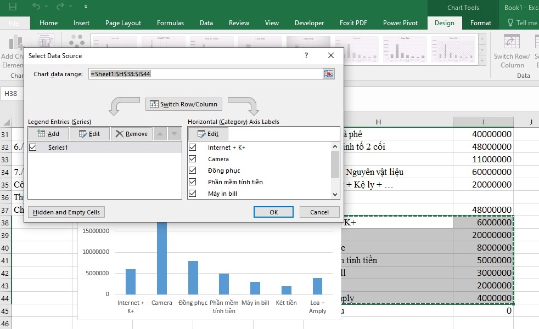
Task: Click the select all corner triangle
Action: pos(6,122)
